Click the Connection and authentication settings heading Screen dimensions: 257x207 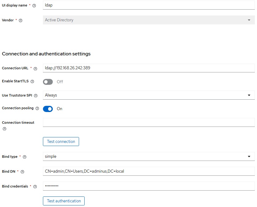pos(46,54)
